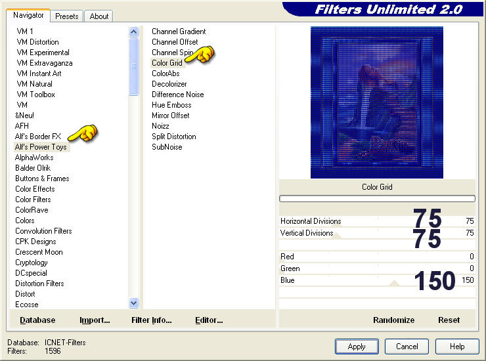
Task: Select the VM Toolbox category
Action: (x=35, y=95)
